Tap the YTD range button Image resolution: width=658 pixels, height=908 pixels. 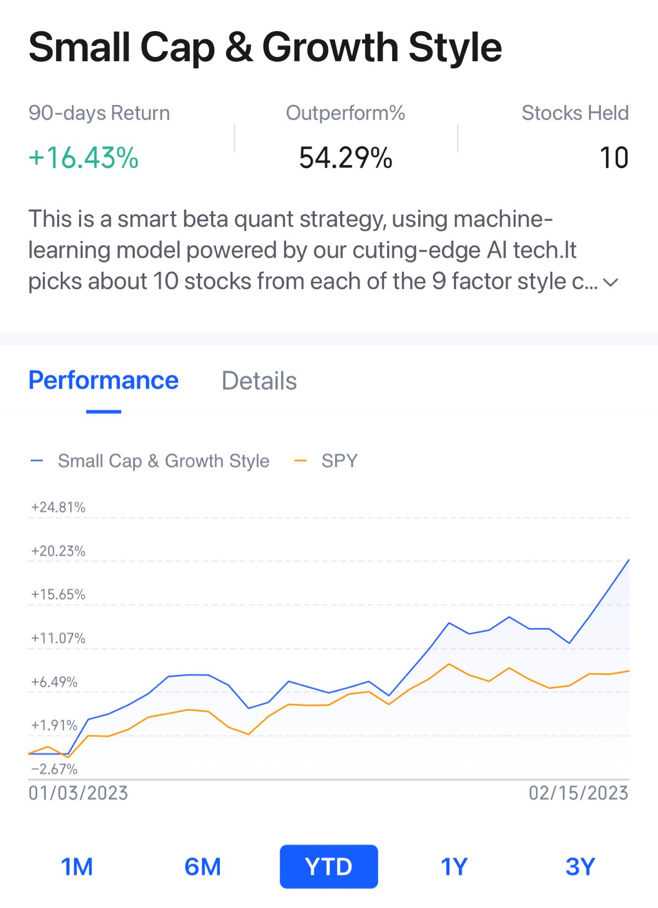(x=328, y=867)
